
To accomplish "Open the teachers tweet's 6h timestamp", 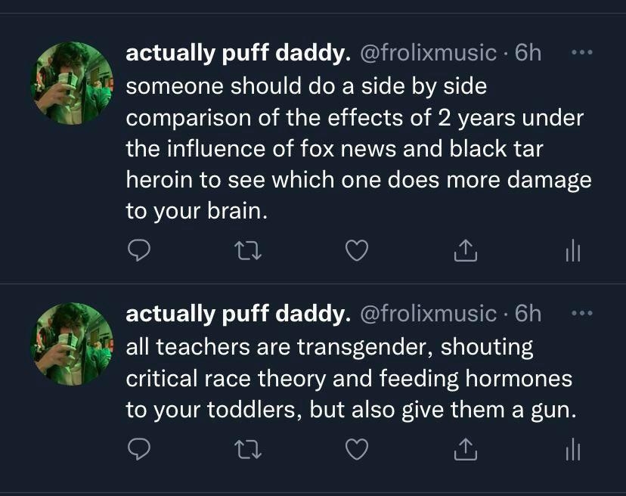I will click(x=528, y=314).
